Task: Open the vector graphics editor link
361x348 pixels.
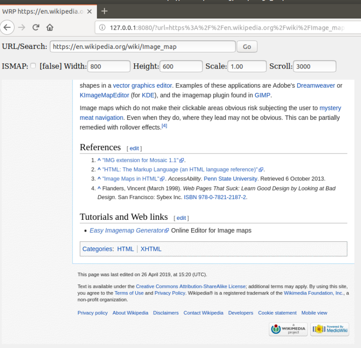Action: tap(142, 85)
